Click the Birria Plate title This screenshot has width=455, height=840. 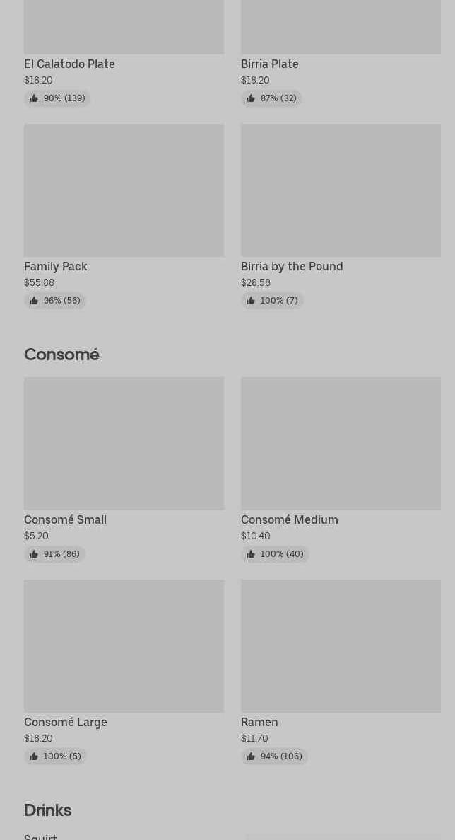pyautogui.click(x=269, y=64)
